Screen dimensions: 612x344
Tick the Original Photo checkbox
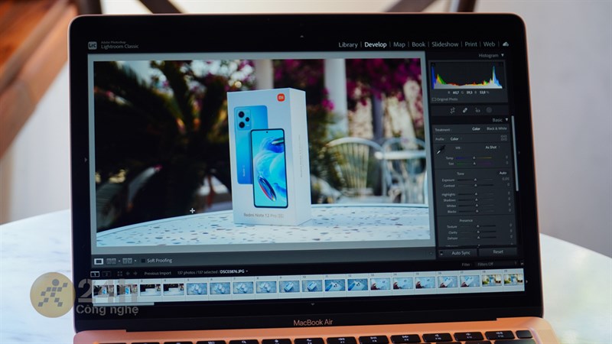pyautogui.click(x=434, y=99)
